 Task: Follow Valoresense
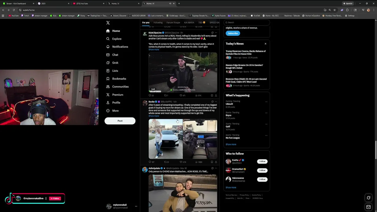pos(262,179)
